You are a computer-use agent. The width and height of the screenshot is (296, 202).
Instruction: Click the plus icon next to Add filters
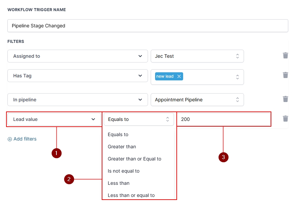[10, 139]
